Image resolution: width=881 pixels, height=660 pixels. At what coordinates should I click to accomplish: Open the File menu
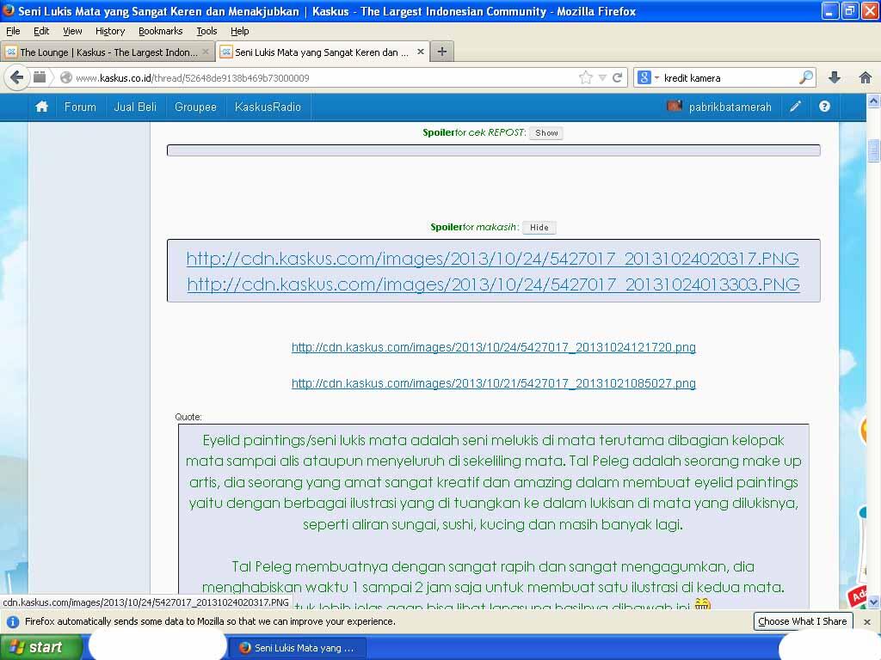13,31
